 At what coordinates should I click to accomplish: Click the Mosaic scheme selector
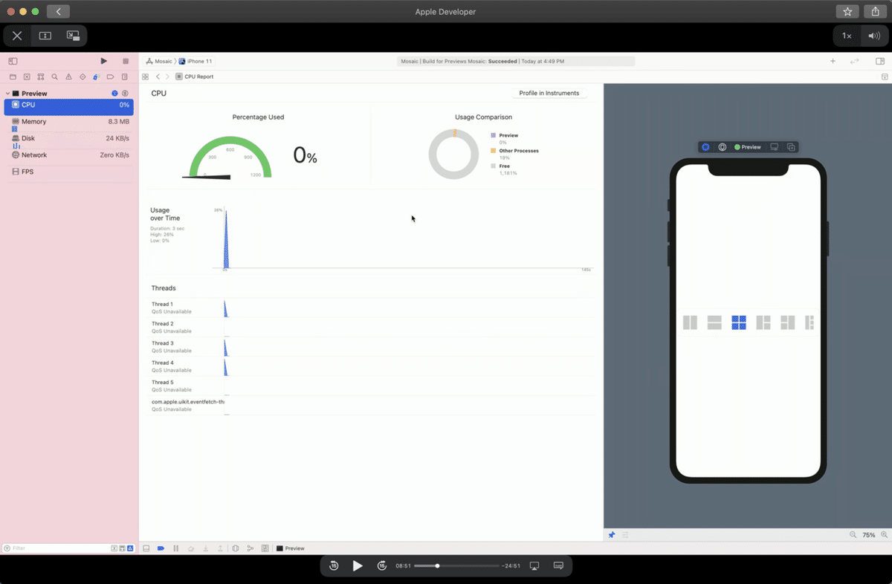(x=159, y=61)
